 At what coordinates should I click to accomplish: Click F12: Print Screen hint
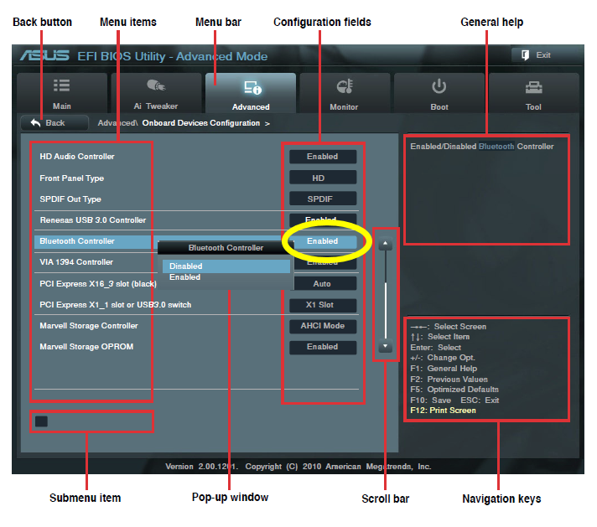click(443, 411)
